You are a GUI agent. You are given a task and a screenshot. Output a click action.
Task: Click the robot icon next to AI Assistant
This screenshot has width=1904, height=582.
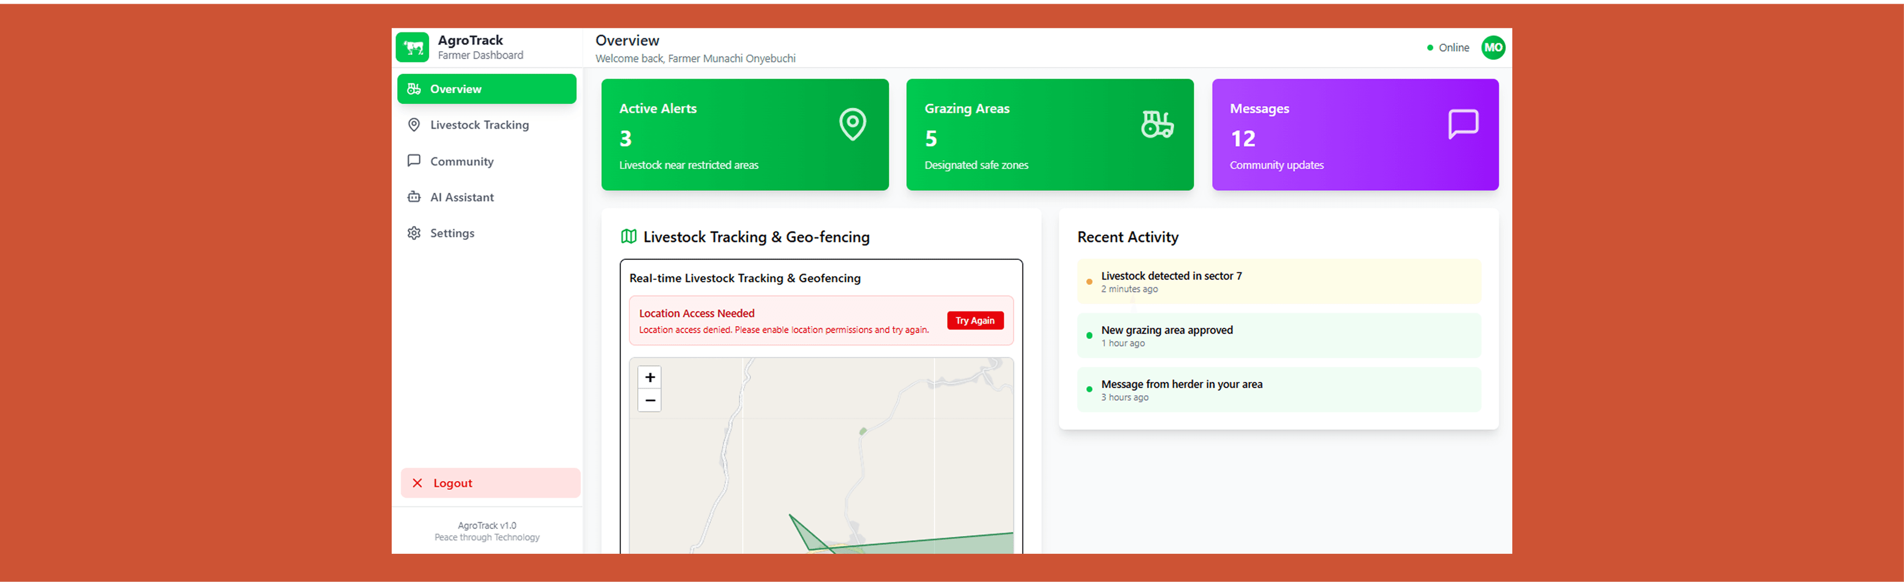[x=414, y=197]
